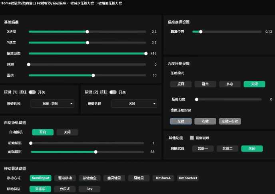This screenshot has height=194, width=275.
Task: Expand the 按键 [2] 按键选择 dropdown showing 关闭
Action: point(134,104)
